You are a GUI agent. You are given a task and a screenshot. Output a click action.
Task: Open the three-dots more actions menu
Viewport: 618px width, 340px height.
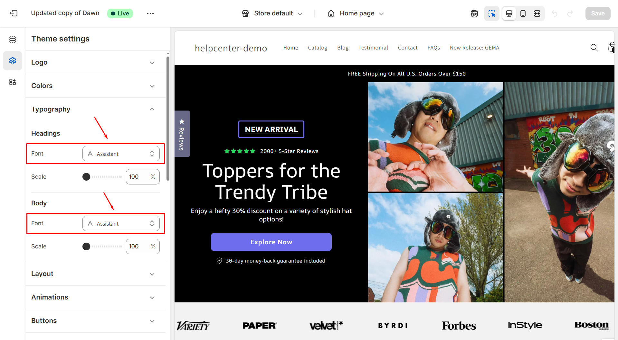coord(150,13)
